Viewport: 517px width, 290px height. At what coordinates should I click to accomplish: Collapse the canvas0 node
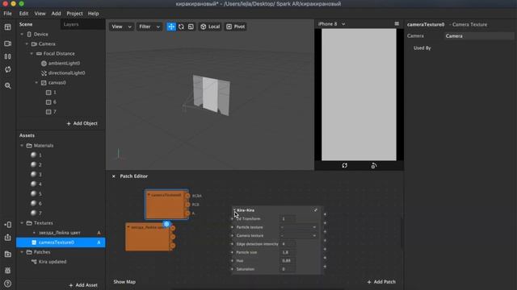(36, 83)
